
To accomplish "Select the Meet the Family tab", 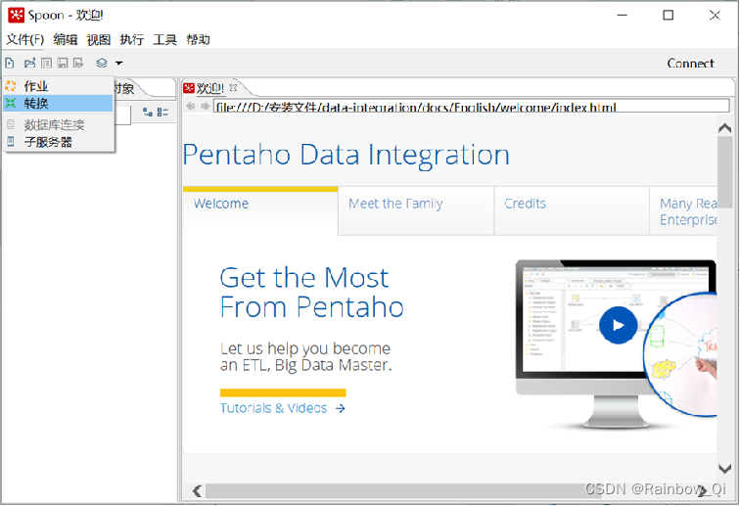I will (416, 210).
